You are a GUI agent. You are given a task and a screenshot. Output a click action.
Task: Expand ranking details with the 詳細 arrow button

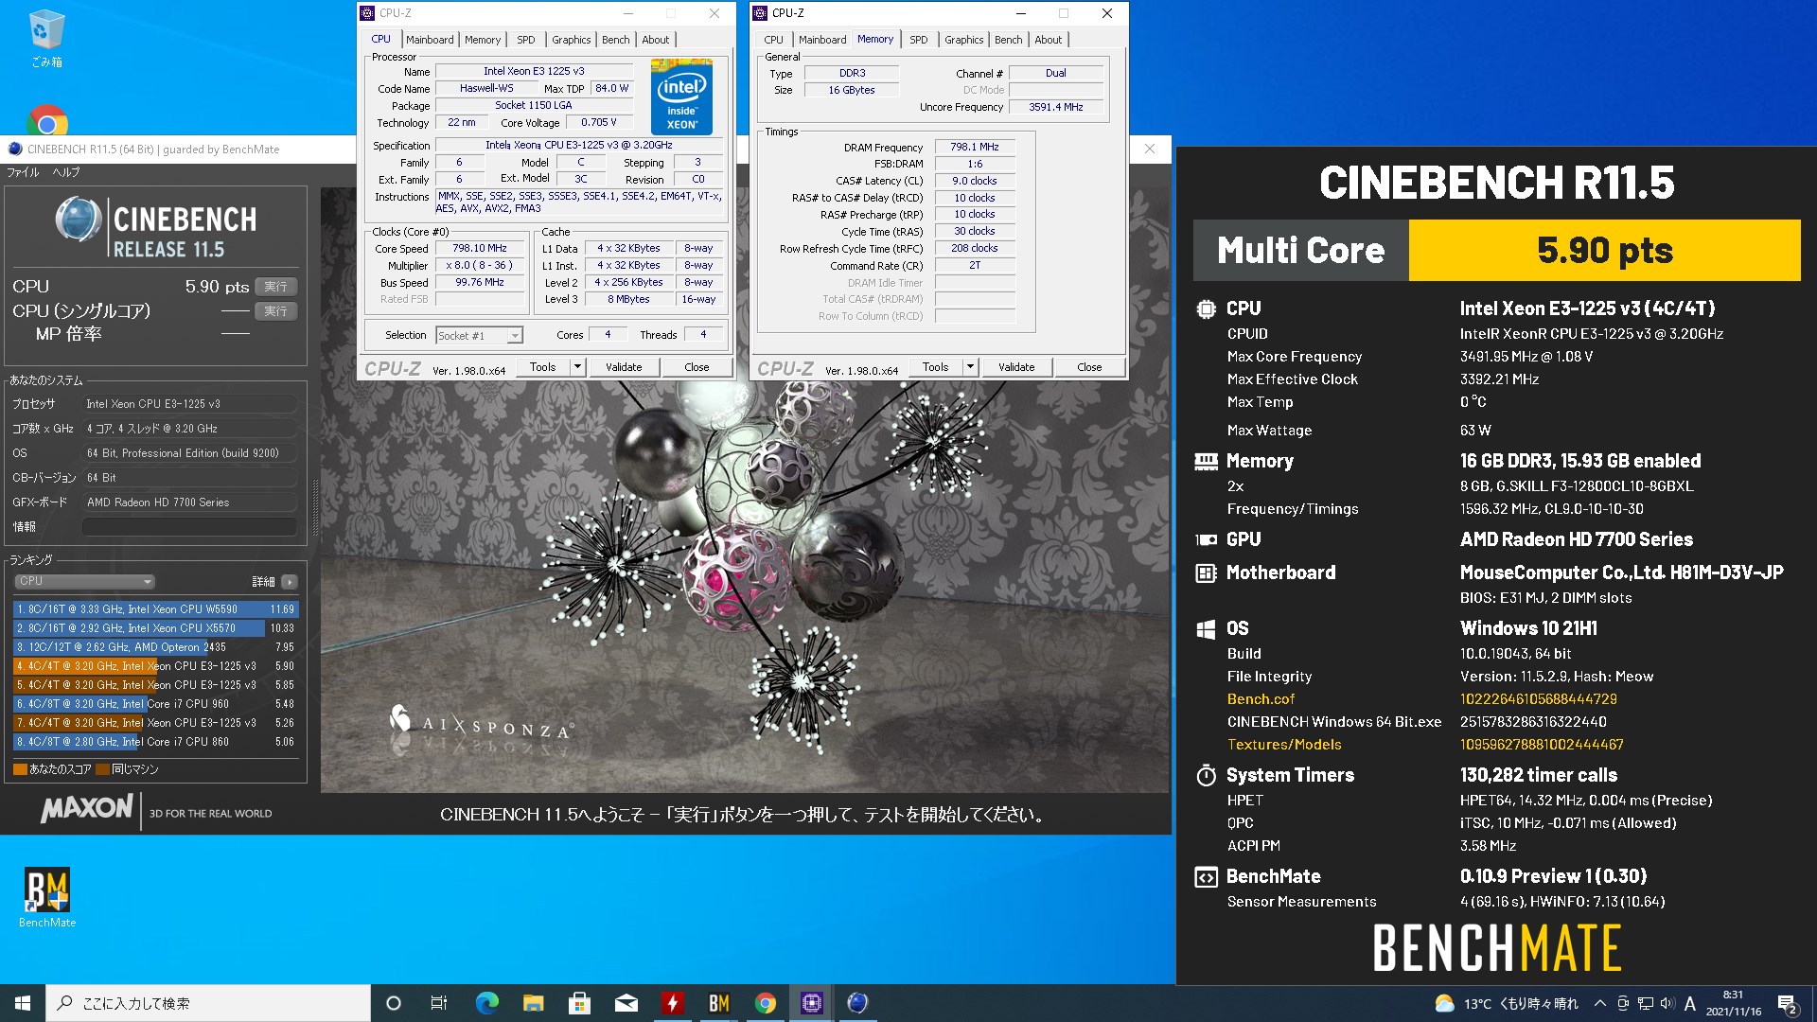point(290,581)
